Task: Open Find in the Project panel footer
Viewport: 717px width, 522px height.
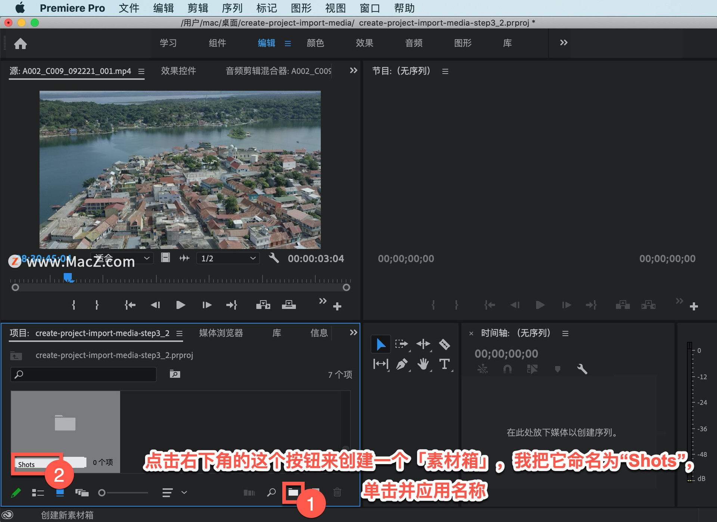Action: 271,493
